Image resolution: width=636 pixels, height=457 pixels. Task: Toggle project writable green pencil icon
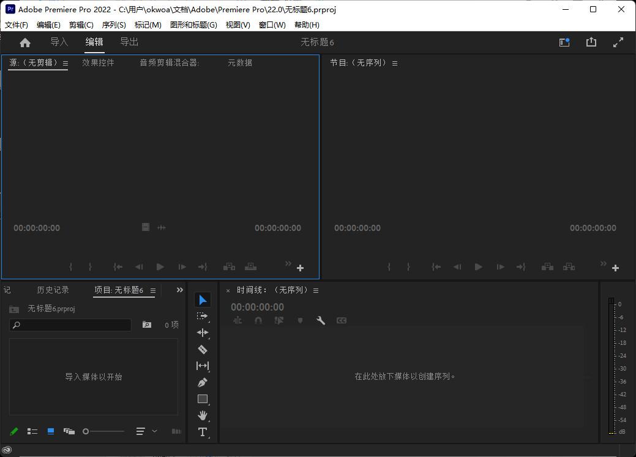(x=14, y=431)
